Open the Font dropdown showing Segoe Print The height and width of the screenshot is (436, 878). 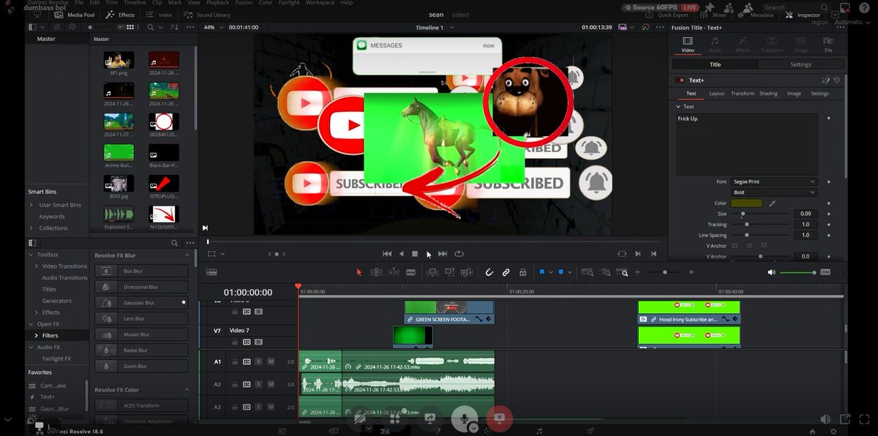(x=773, y=181)
